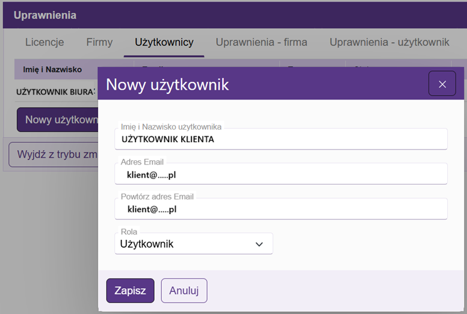Click the chevron arrow in Rola field
This screenshot has width=467, height=314.
click(259, 244)
